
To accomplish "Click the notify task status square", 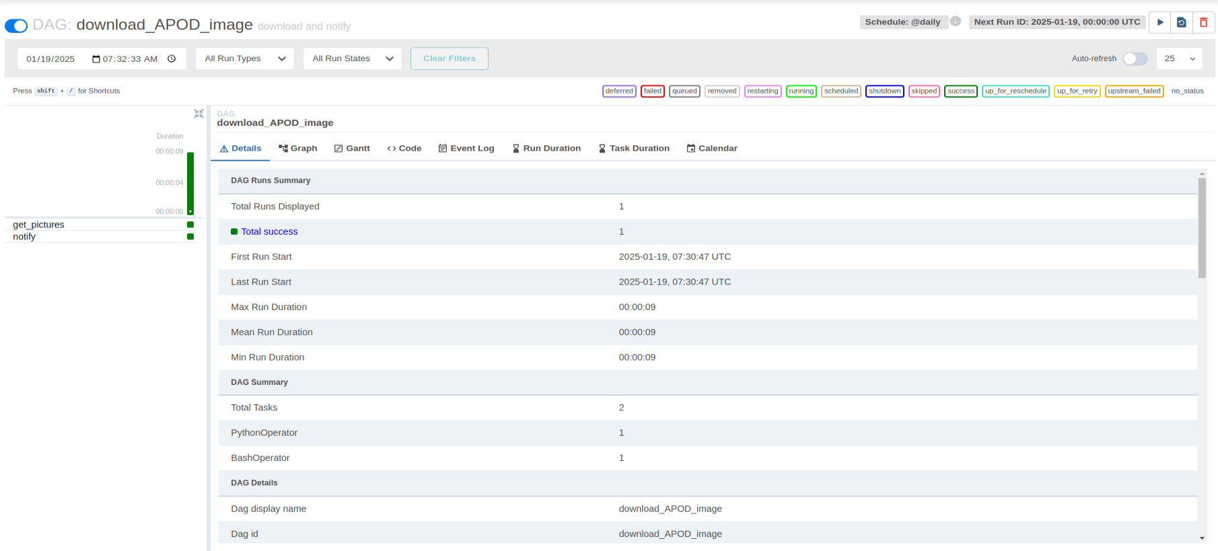I will [x=190, y=237].
